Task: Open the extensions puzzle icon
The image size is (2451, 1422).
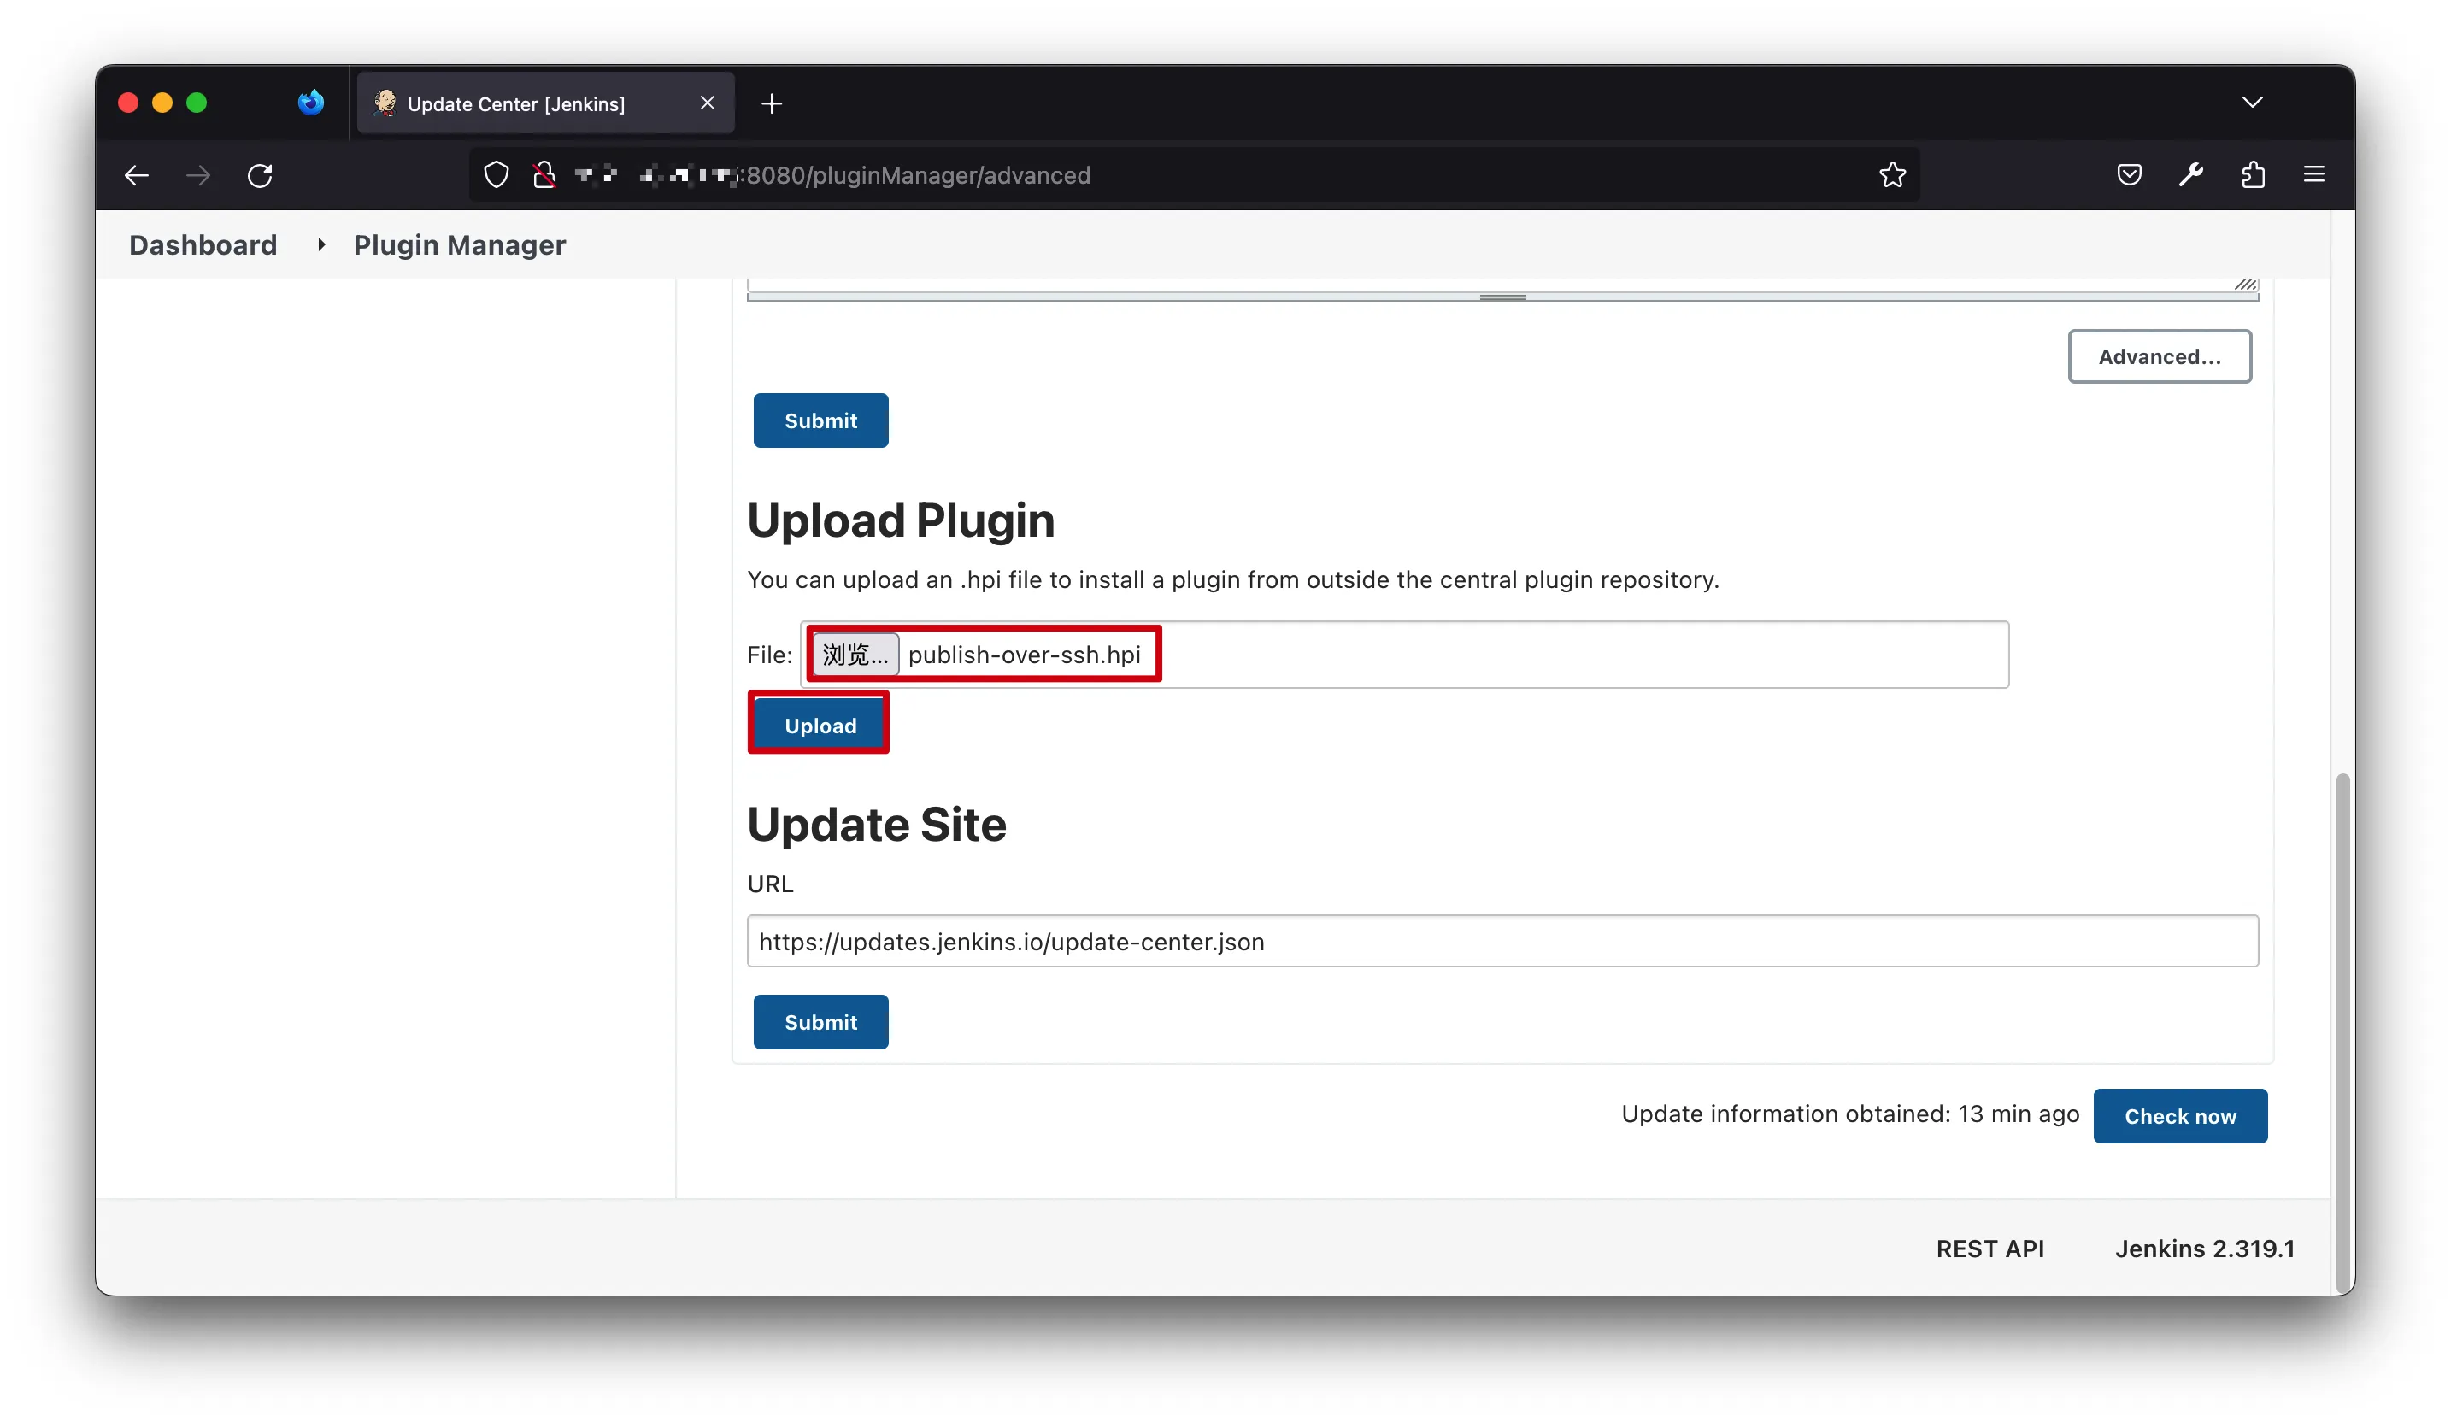Action: coord(2253,175)
